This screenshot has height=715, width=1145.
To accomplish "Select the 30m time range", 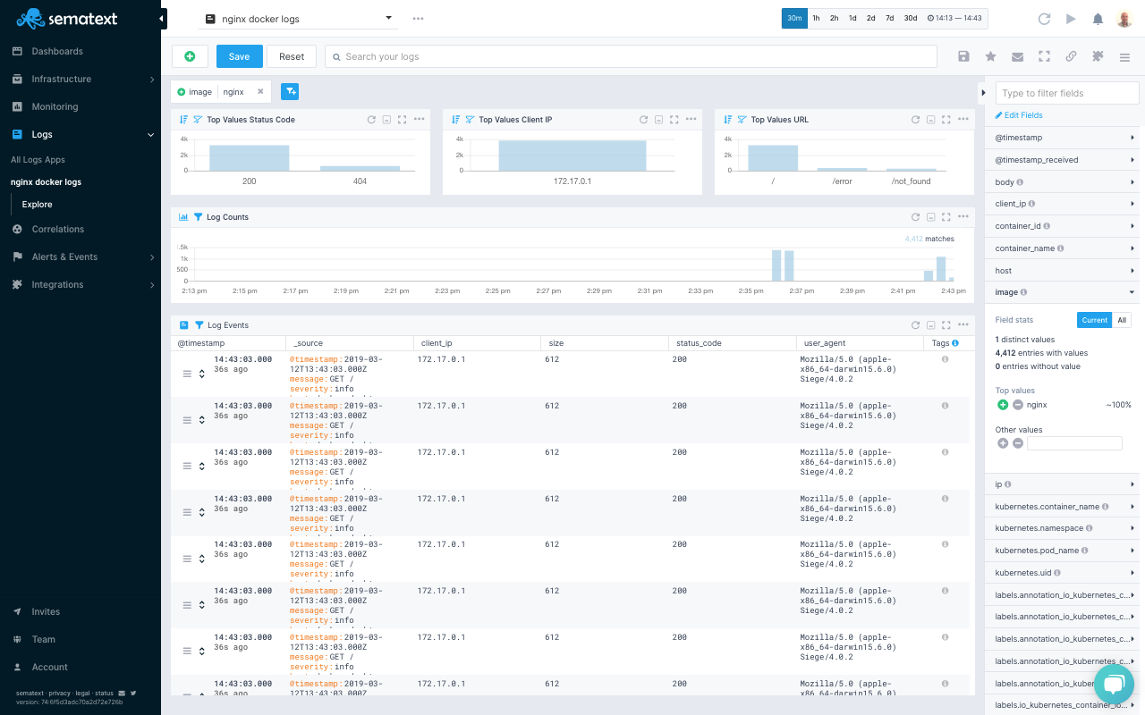I will pos(794,18).
